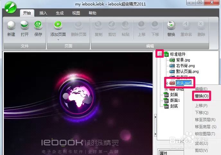The image size is (221, 155).
Task: Expand the 按钮 swf tree node
Action: click(x=166, y=89)
